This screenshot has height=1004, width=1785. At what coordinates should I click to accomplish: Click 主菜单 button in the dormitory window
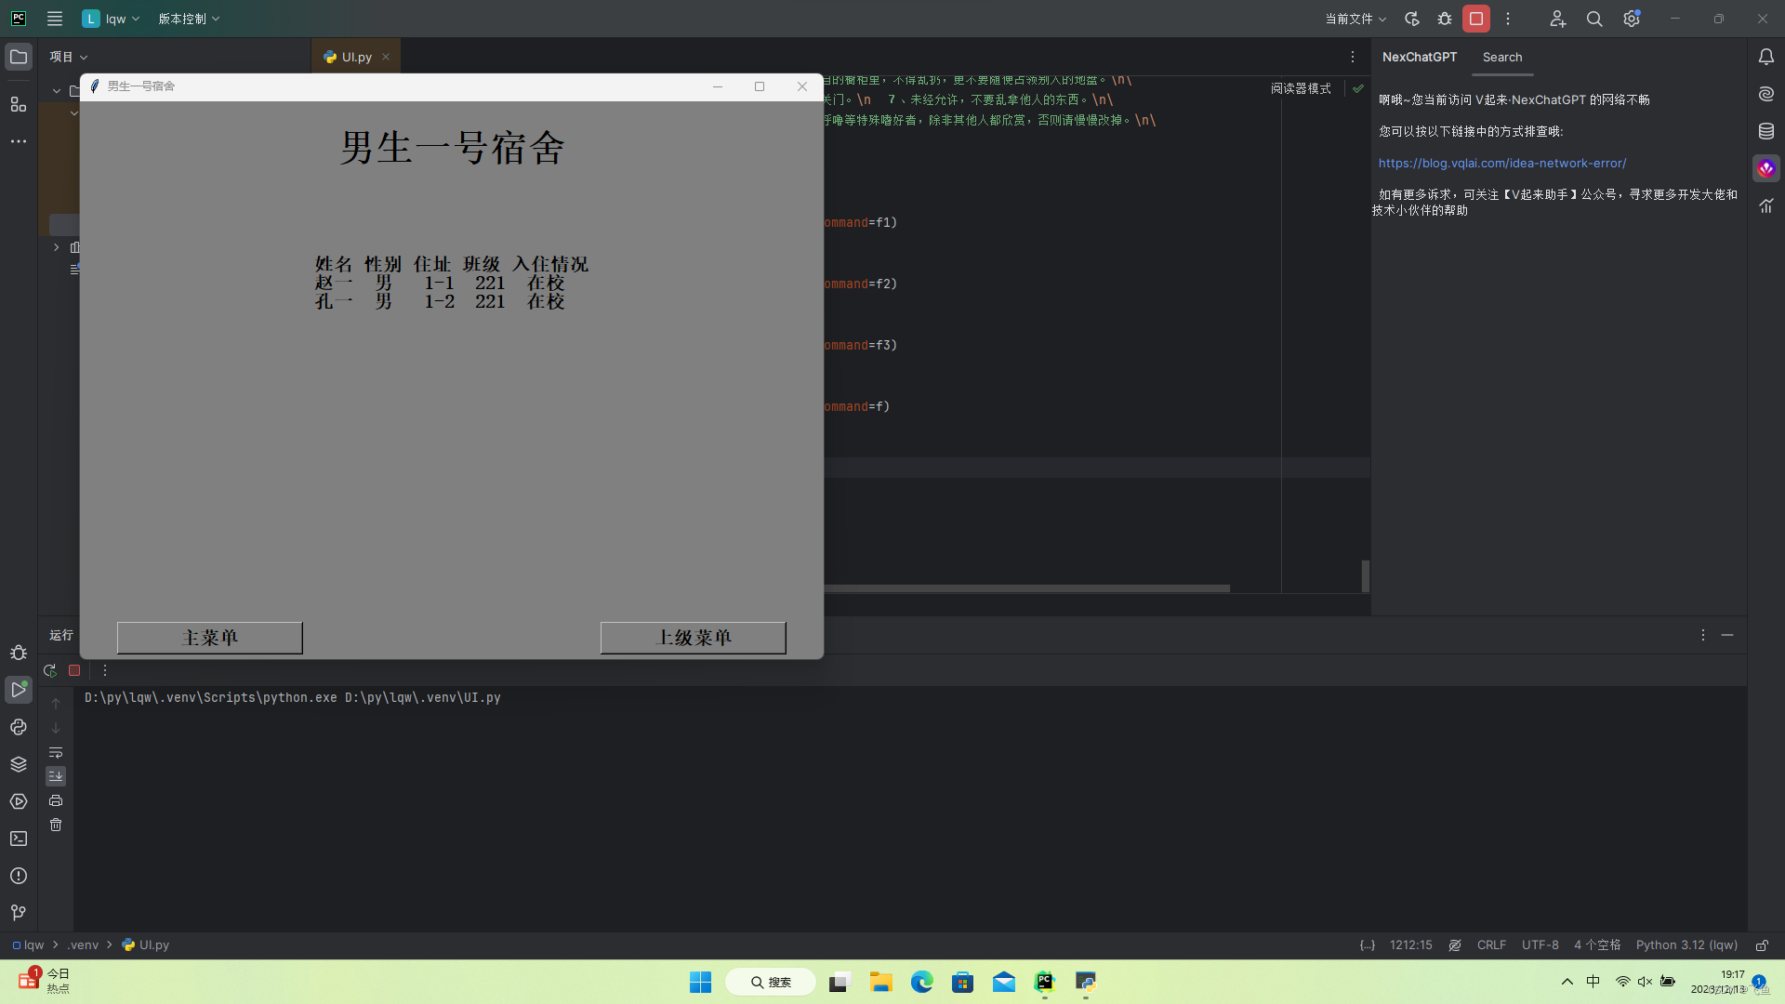tap(210, 638)
